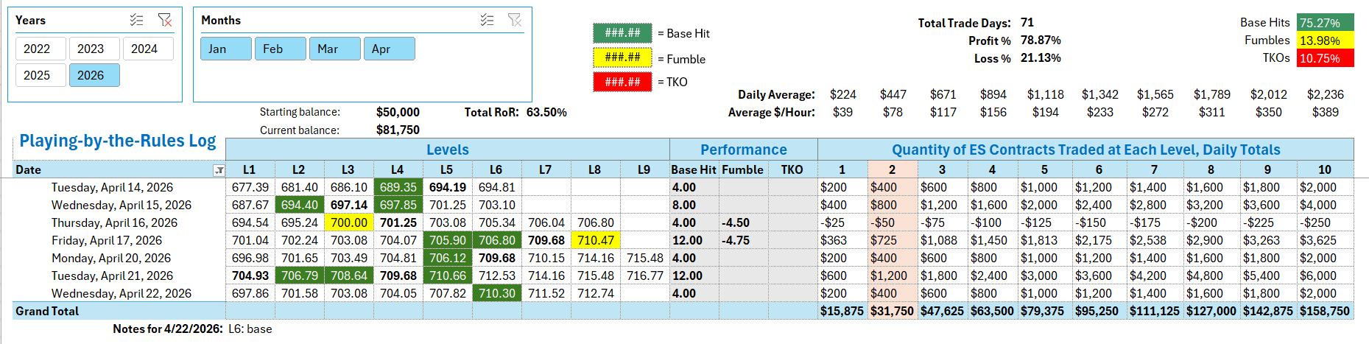This screenshot has height=344, width=1369.
Task: Open the Date column filter dropdown
Action: 219,170
